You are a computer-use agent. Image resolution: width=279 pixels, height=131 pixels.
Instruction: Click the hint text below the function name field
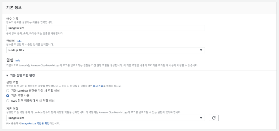[x=35, y=34]
